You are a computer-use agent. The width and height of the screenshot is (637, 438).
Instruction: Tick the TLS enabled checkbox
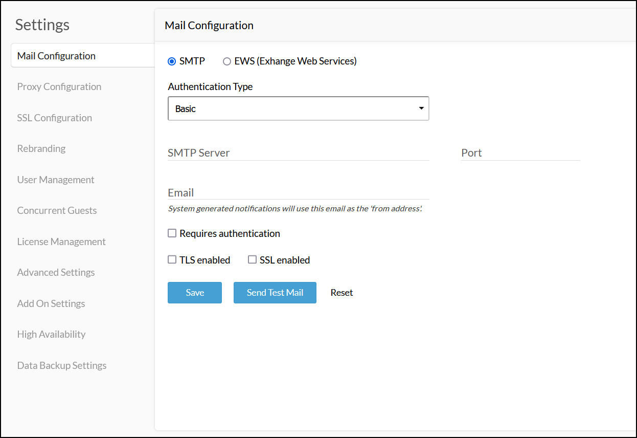(172, 260)
